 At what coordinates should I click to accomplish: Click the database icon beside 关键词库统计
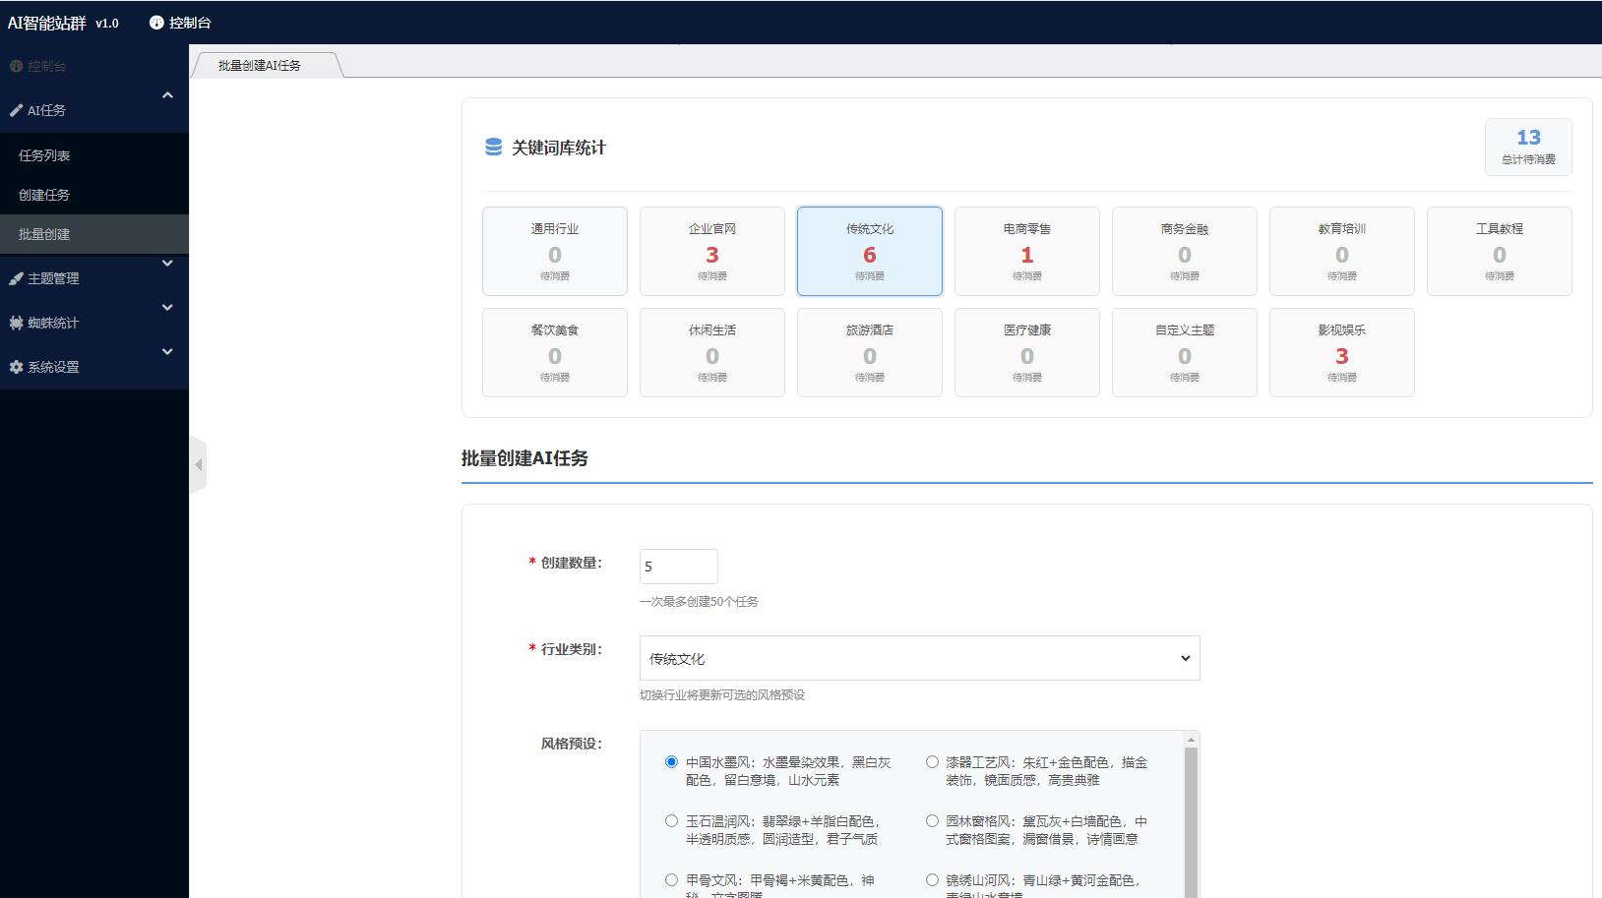[493, 148]
